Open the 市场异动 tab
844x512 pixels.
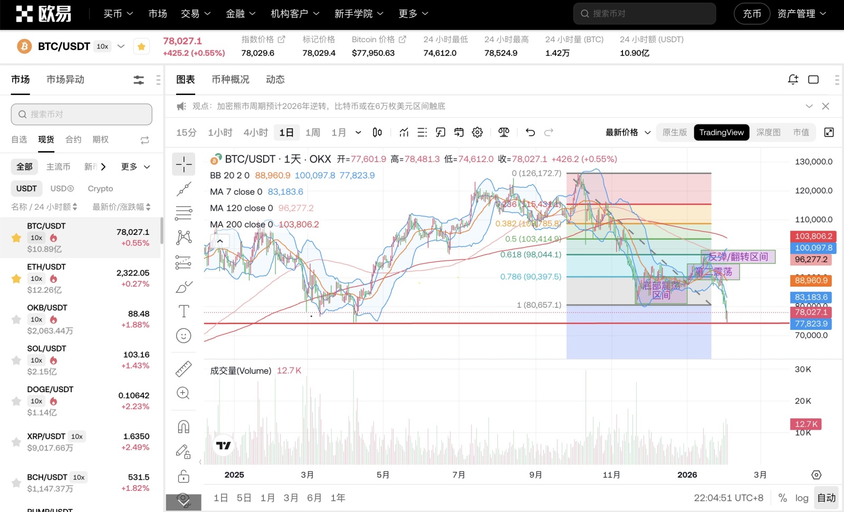pyautogui.click(x=65, y=80)
